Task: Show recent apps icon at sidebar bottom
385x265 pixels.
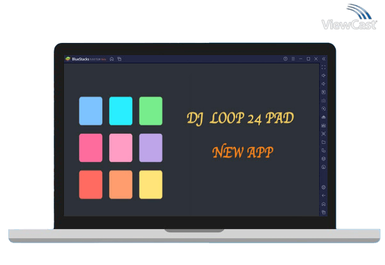Action: point(324,212)
